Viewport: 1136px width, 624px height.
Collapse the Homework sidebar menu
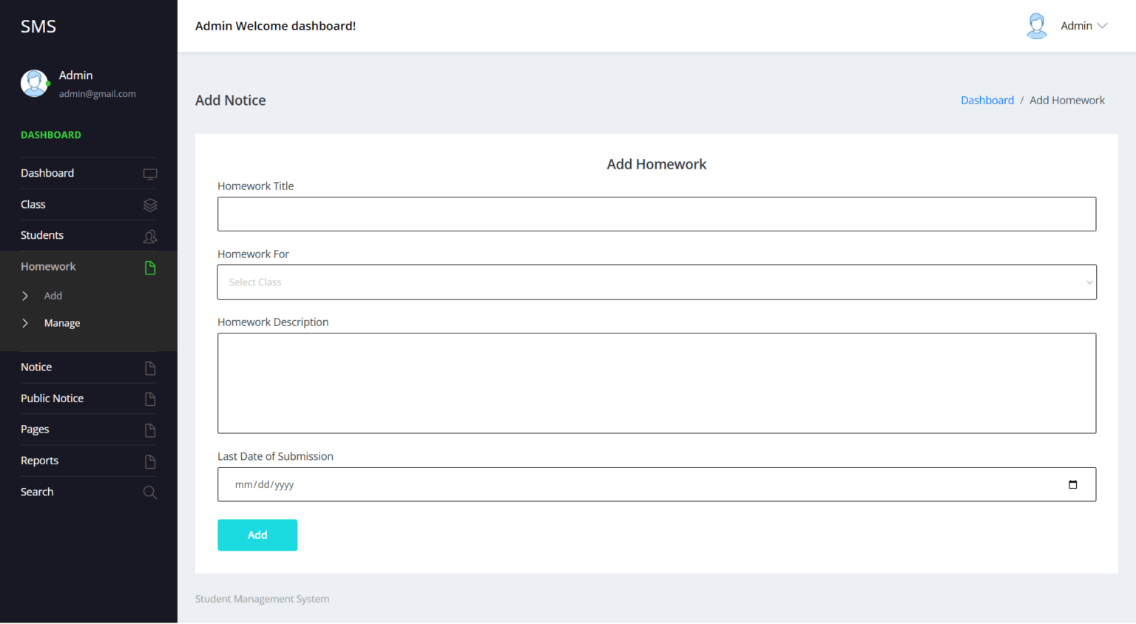pos(48,267)
